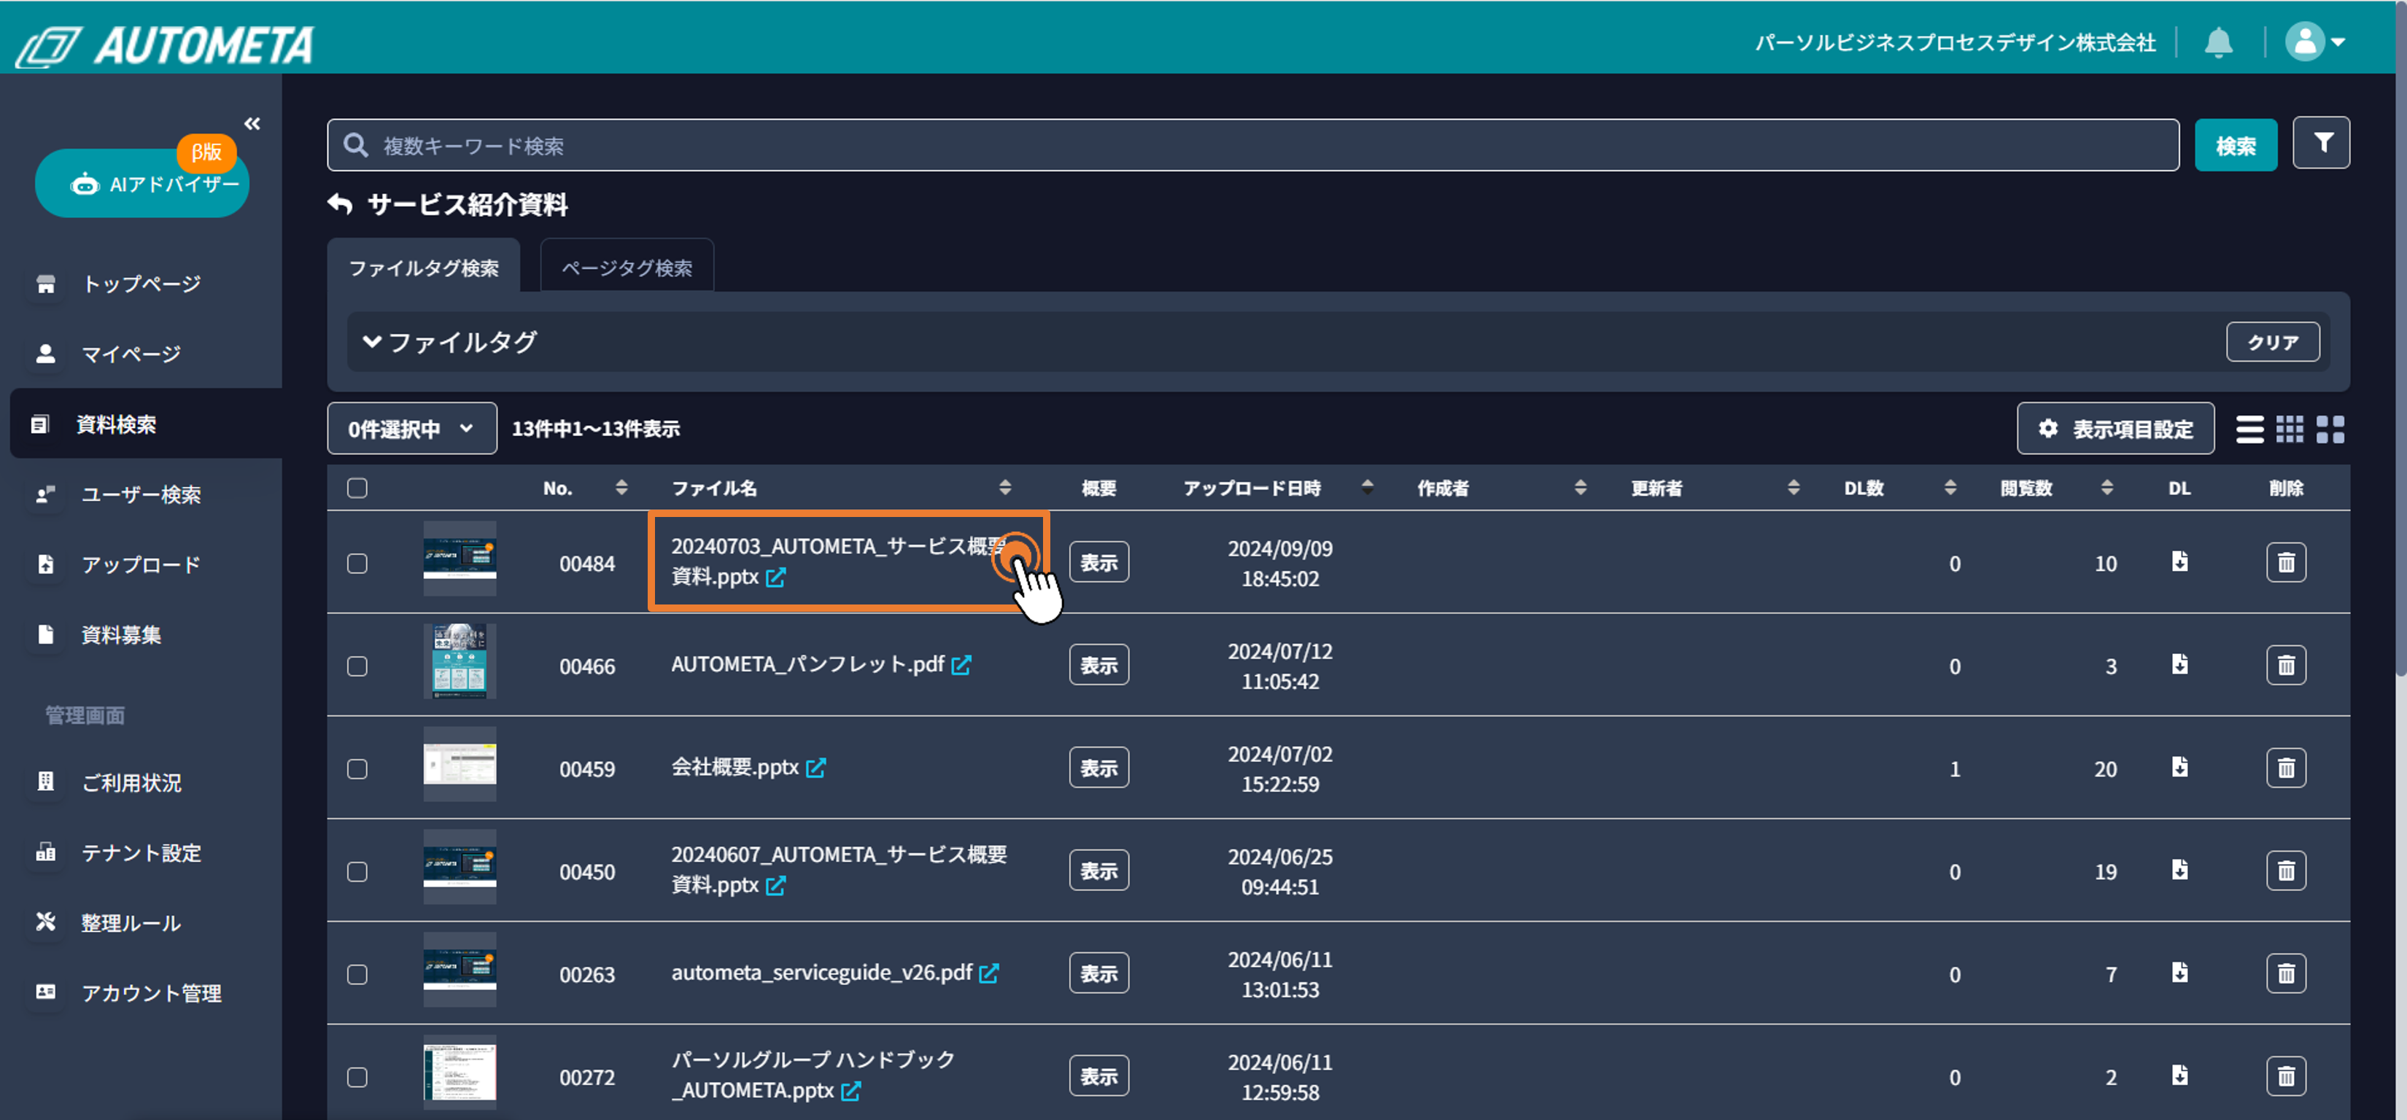Check the box for file 00272
Image resolution: width=2407 pixels, height=1120 pixels.
(357, 1077)
